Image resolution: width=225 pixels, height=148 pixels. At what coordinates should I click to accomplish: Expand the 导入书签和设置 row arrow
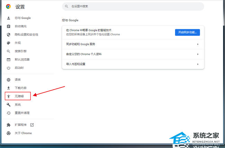point(198,64)
